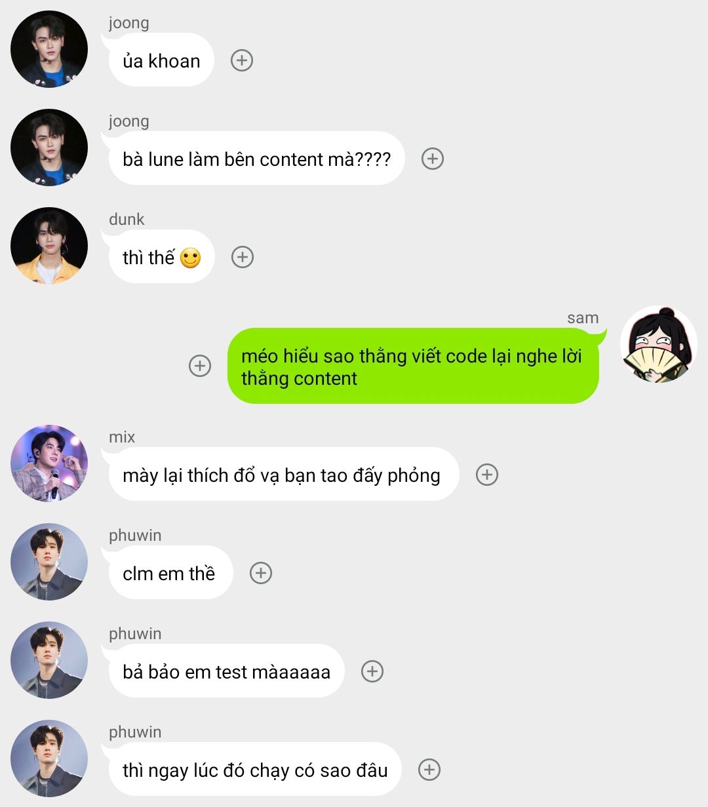This screenshot has width=708, height=807.
Task: Tap the plus icon next to "clm em thề"
Action: [261, 573]
